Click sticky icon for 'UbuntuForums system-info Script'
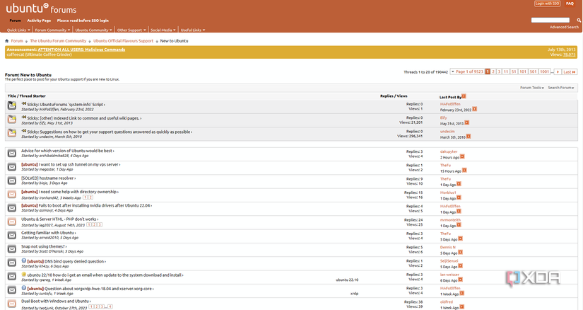The height and width of the screenshot is (310, 583). (12, 106)
